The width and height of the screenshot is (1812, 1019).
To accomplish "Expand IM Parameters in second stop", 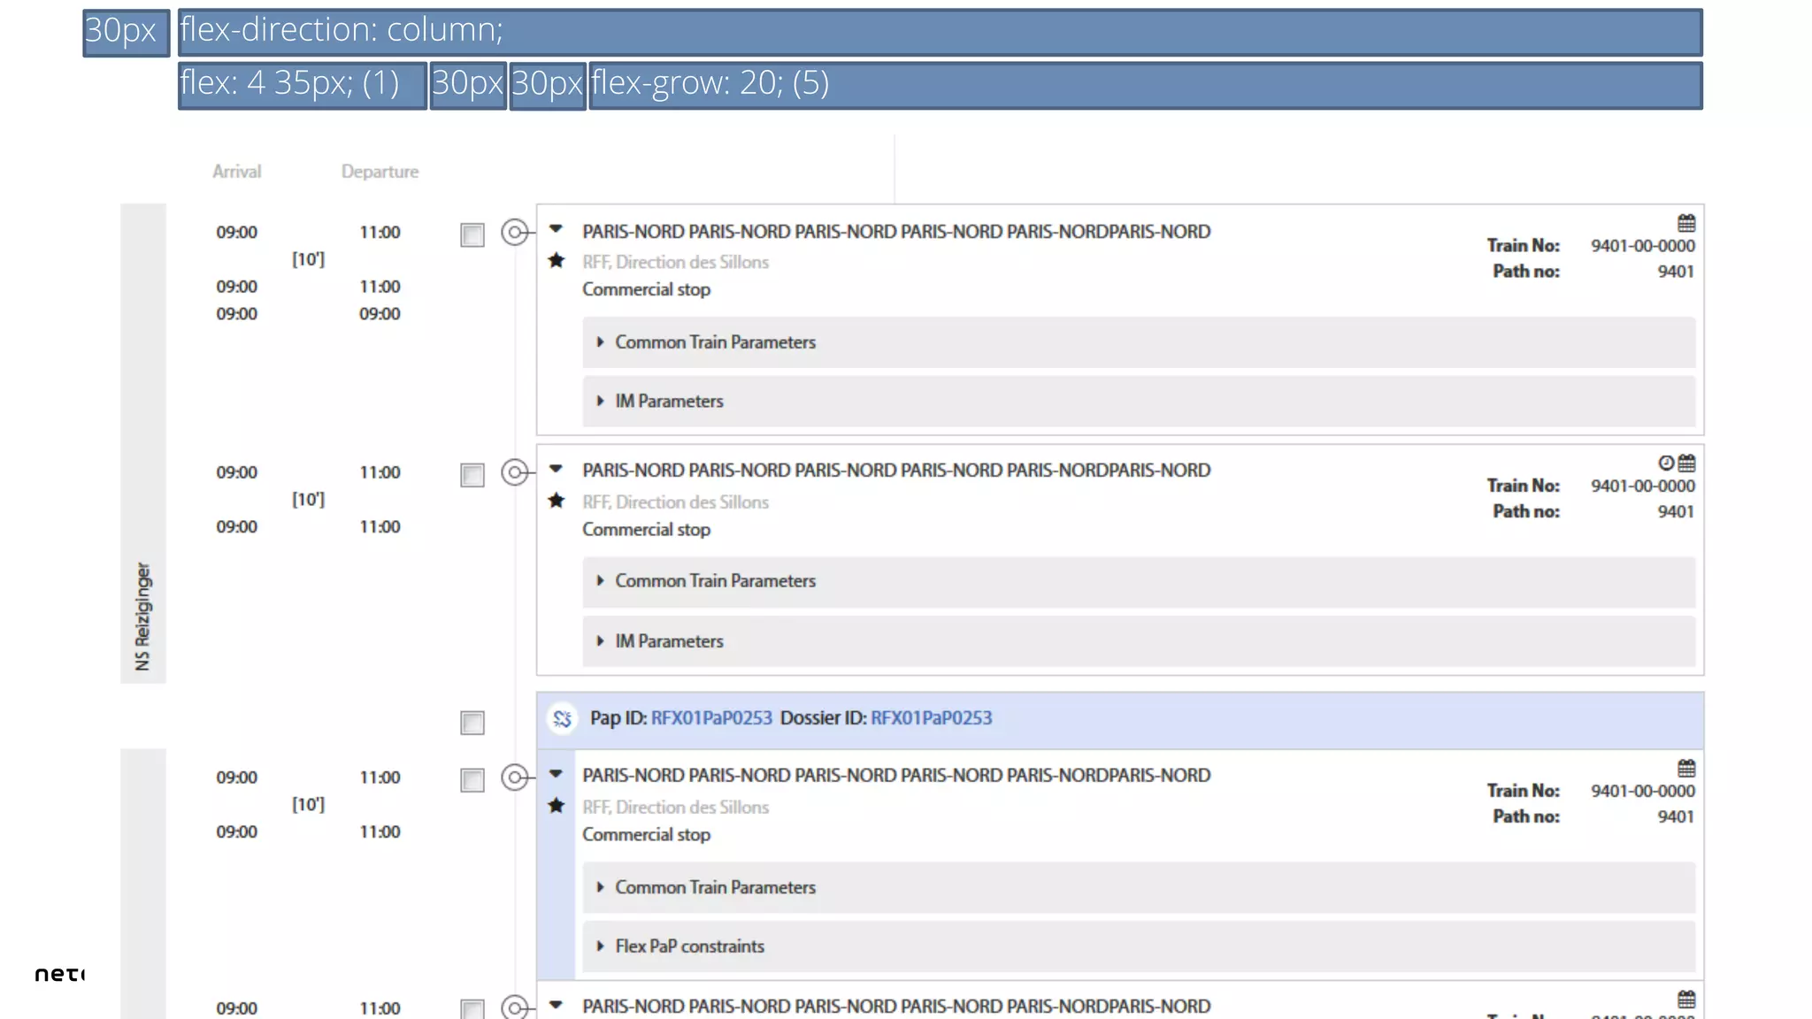I will tap(669, 641).
